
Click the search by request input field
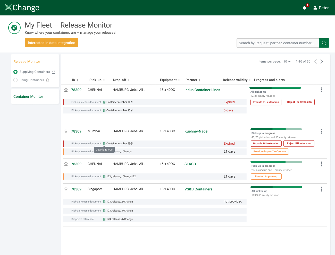278,43
